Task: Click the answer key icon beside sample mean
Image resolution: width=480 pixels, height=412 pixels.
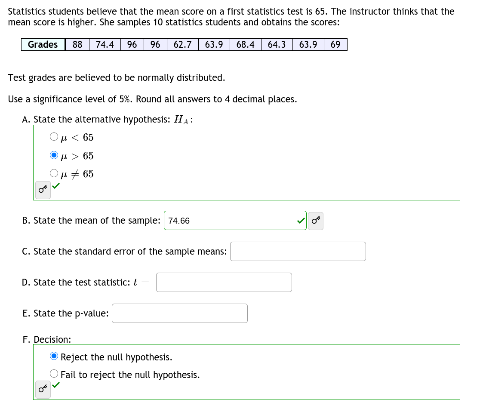Action: [x=316, y=220]
